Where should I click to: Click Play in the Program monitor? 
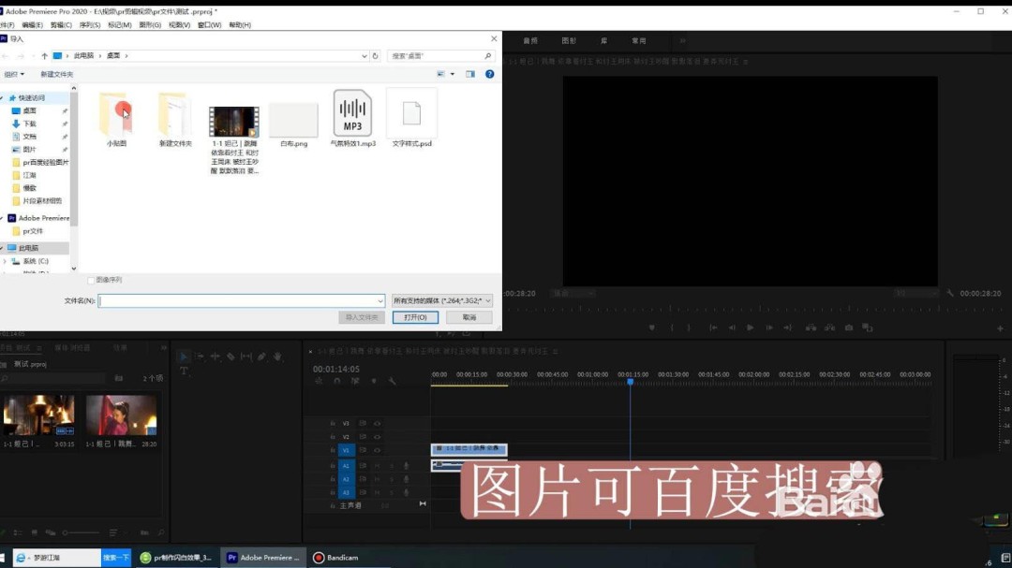(750, 328)
